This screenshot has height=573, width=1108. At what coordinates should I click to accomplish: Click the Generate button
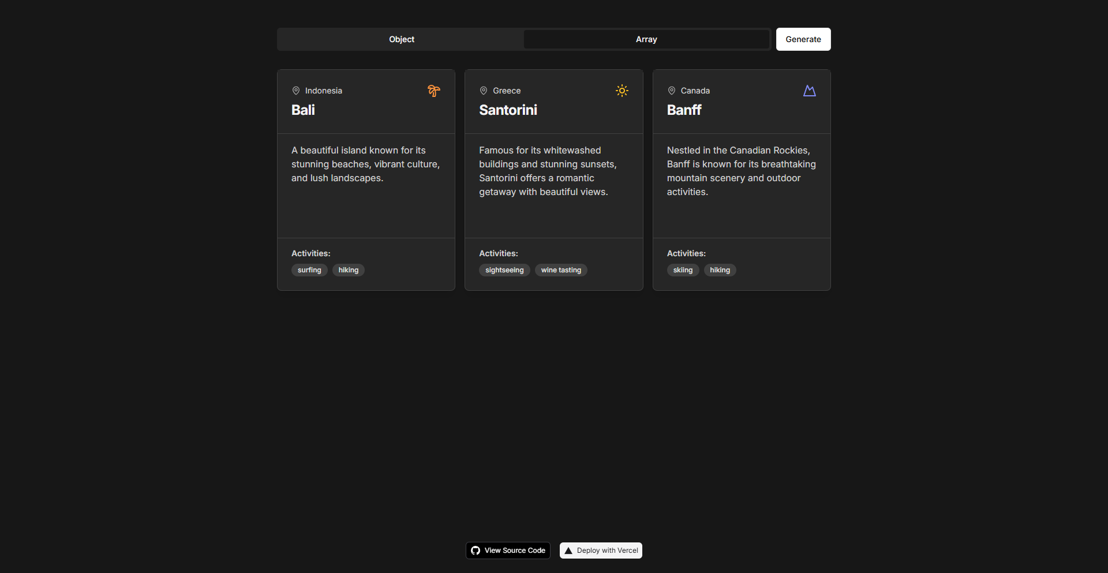coord(803,39)
